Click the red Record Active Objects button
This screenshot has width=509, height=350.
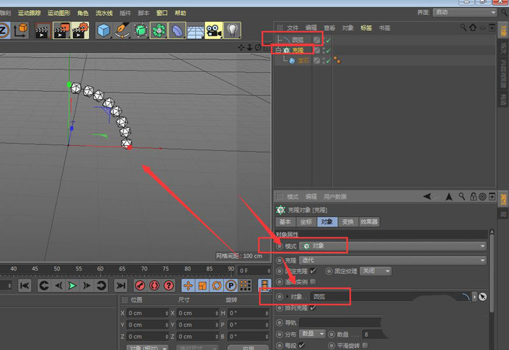141,286
